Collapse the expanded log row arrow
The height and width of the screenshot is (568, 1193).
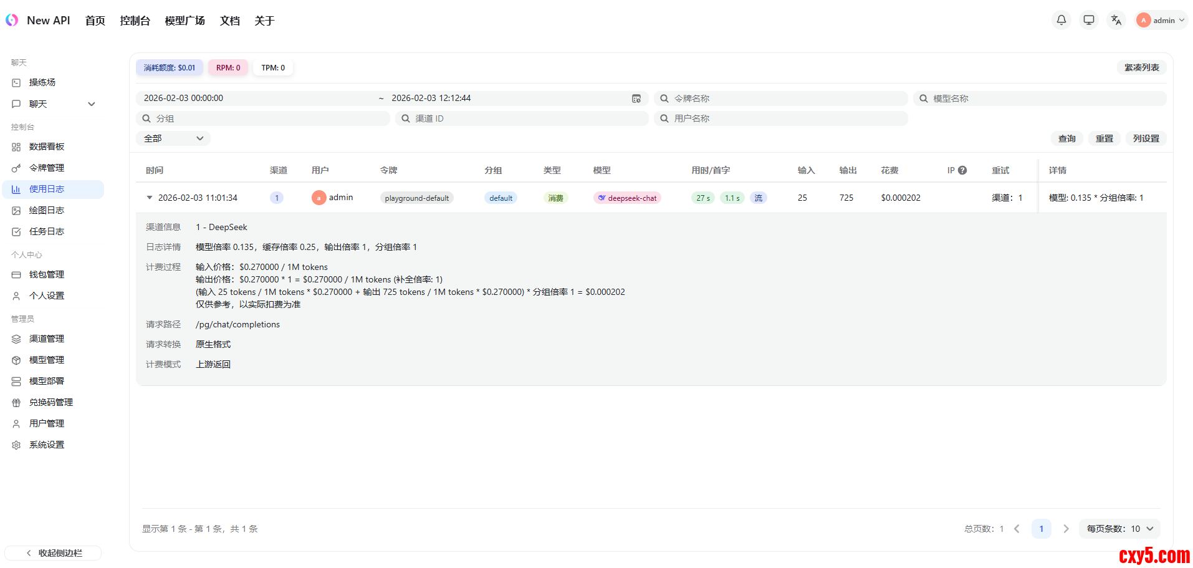pyautogui.click(x=150, y=198)
